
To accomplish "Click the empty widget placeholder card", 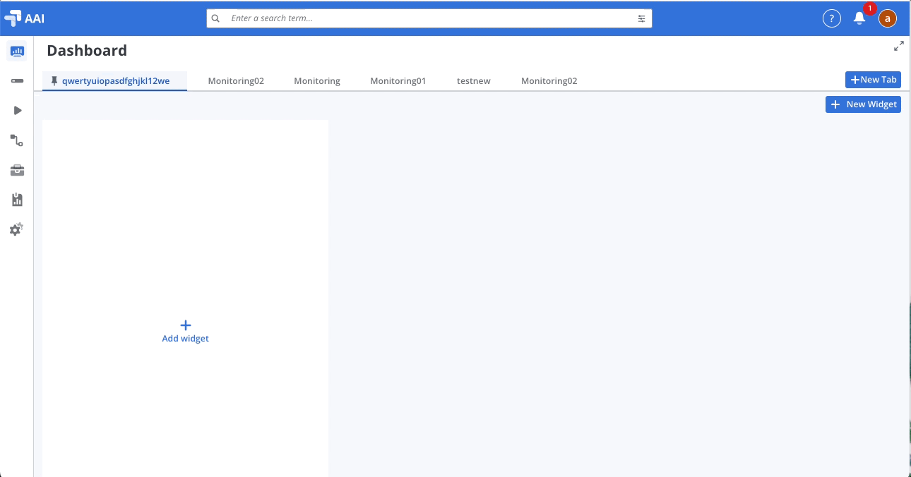I will point(186,298).
